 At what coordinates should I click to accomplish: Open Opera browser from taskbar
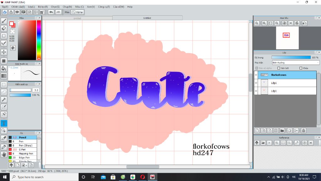point(143,177)
